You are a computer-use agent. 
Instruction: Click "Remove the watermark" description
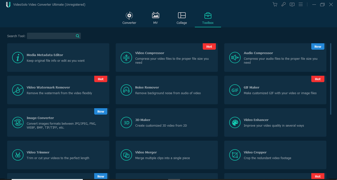[59, 93]
